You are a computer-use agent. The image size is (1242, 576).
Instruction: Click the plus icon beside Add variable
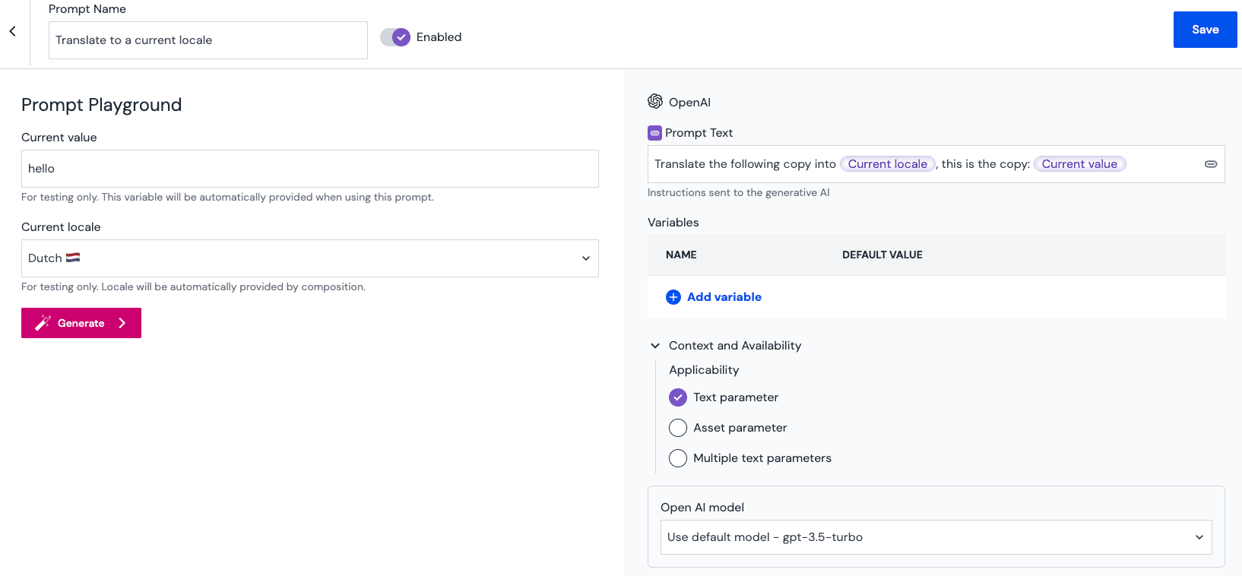point(673,297)
